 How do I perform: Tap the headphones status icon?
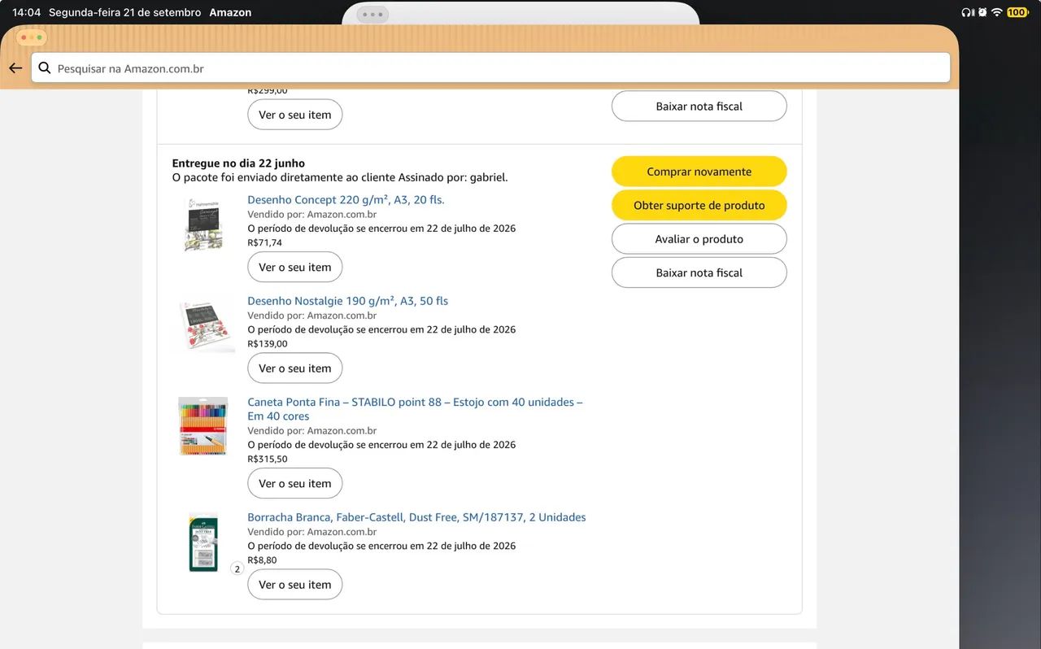click(x=967, y=12)
